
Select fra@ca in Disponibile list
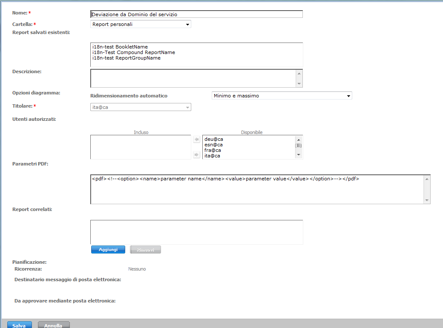[x=213, y=150]
